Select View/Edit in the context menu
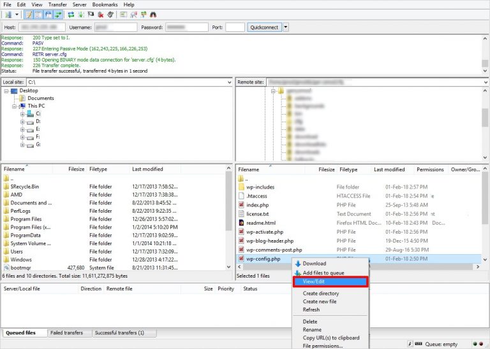The height and width of the screenshot is (349, 490). 330,281
